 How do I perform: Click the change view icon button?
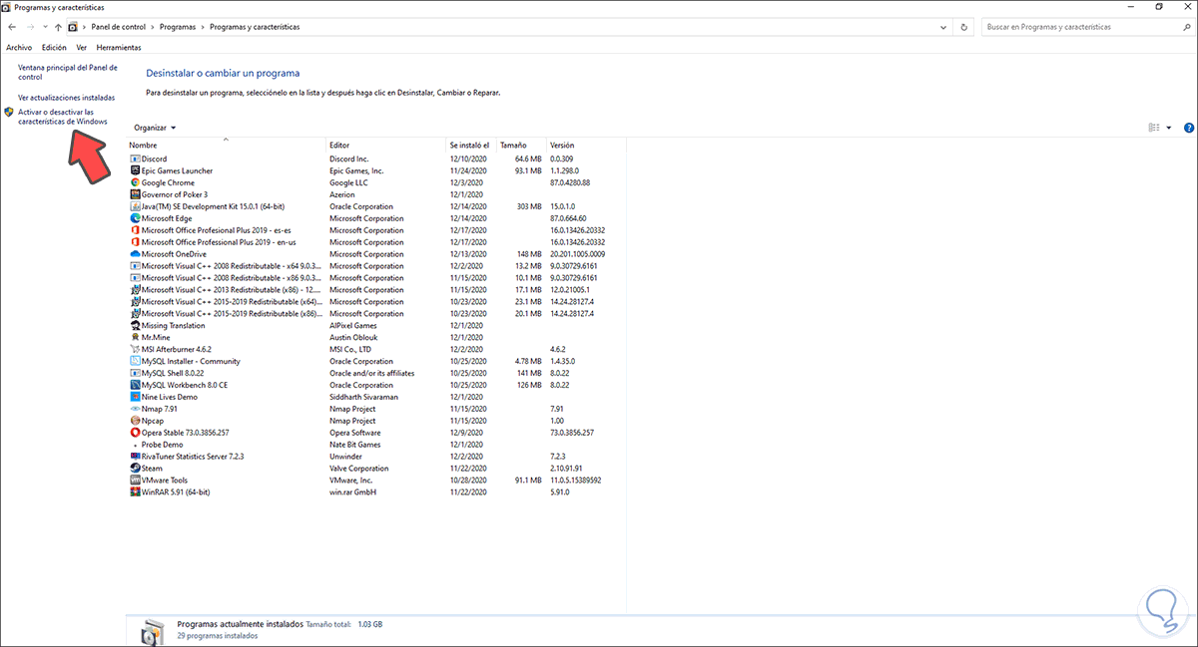click(1154, 128)
